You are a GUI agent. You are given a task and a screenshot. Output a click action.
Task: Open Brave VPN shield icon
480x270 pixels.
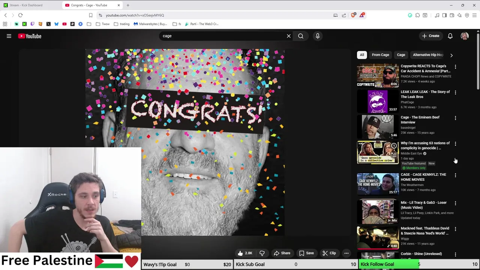pos(467,15)
